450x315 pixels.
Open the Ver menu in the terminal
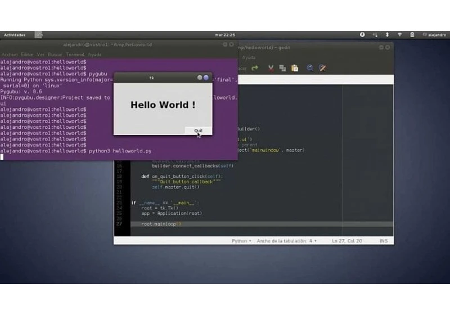(x=40, y=55)
